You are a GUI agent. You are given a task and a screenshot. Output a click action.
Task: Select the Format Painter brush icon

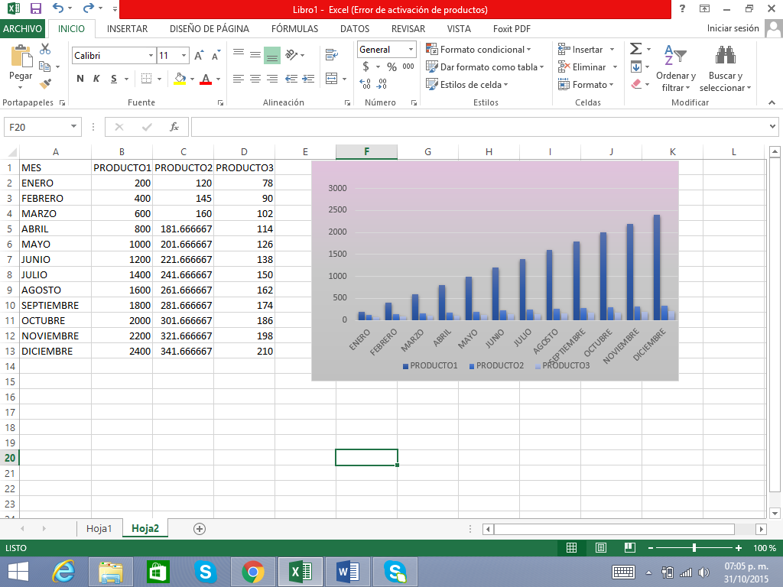tap(45, 83)
